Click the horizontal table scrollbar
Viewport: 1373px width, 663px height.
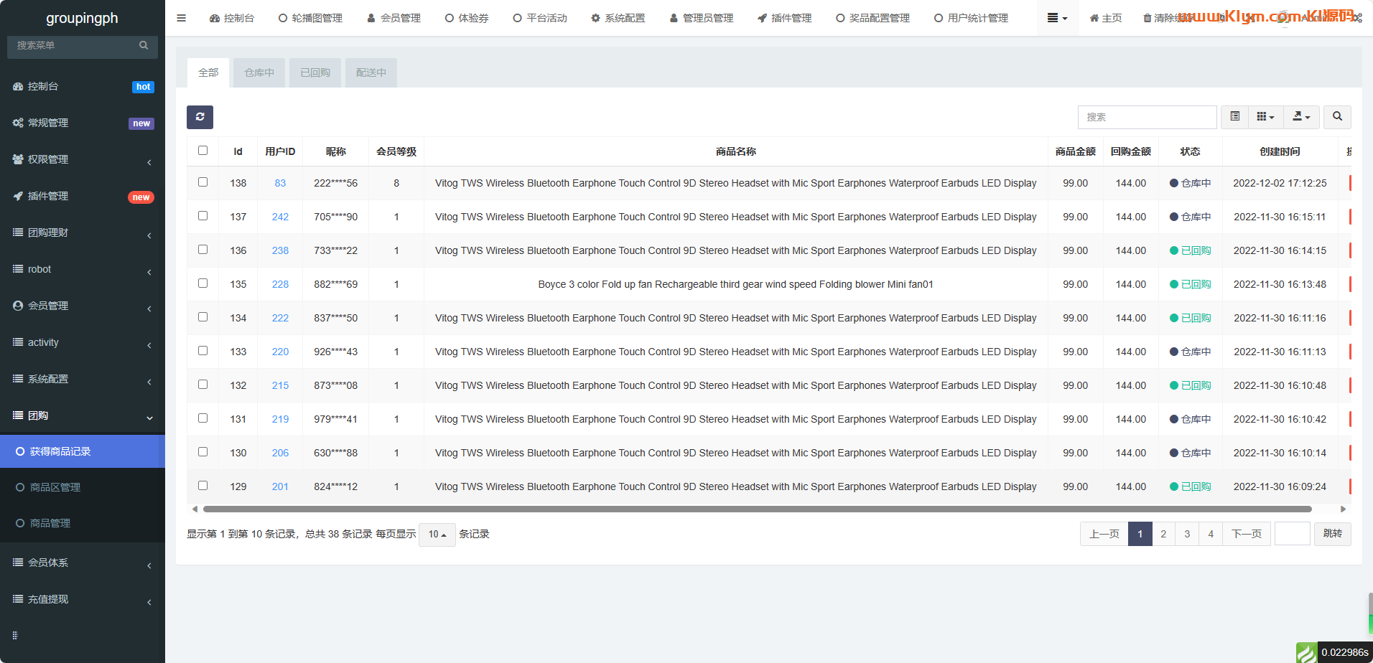757,509
